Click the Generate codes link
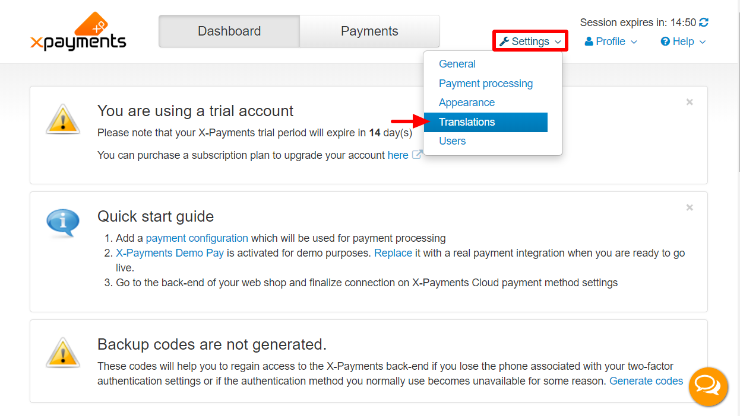 tap(646, 381)
